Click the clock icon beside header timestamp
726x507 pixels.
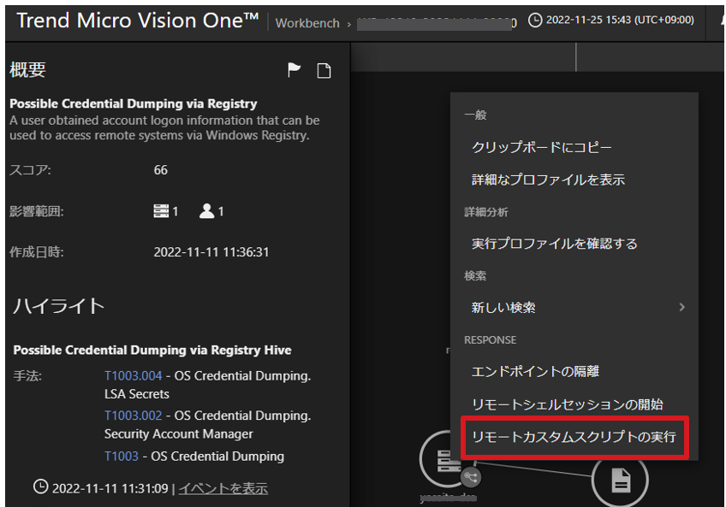[x=536, y=20]
